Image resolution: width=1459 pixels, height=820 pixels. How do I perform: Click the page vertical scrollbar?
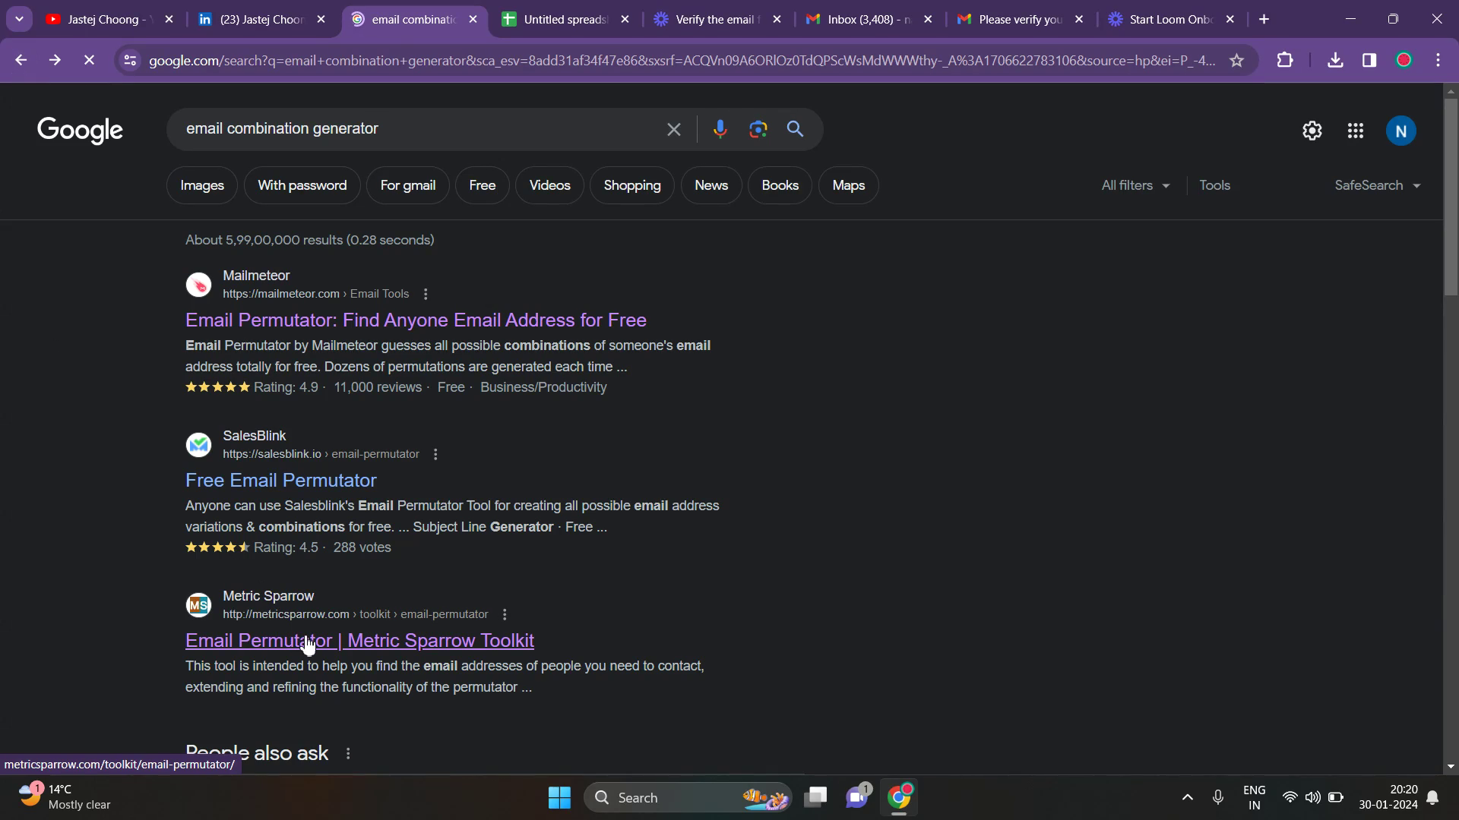coord(1450,197)
